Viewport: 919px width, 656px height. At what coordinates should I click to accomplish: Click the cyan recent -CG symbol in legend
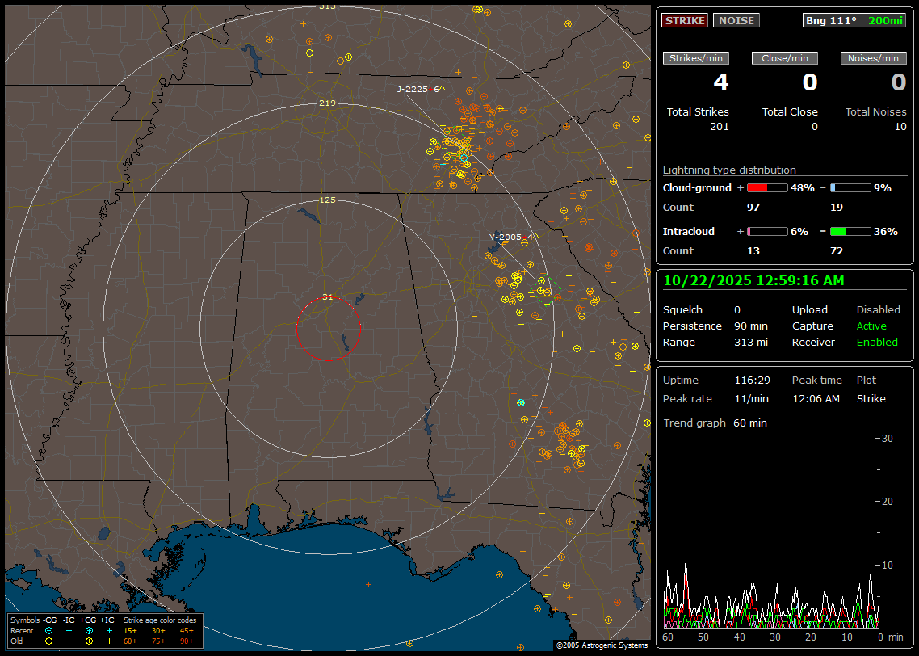tap(48, 630)
